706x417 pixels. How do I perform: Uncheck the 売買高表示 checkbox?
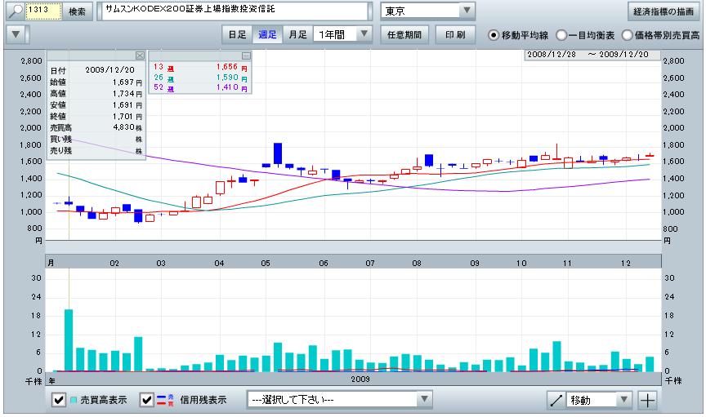pyautogui.click(x=59, y=401)
